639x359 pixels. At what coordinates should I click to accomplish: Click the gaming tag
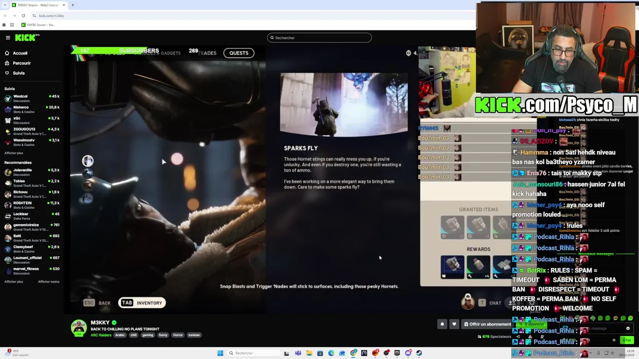(148, 335)
